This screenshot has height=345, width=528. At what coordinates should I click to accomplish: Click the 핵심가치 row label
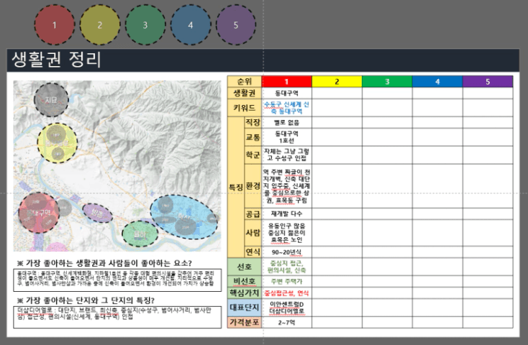point(245,293)
